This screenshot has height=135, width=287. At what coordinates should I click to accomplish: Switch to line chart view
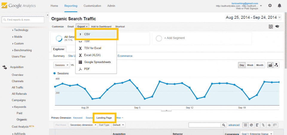(x=270, y=65)
